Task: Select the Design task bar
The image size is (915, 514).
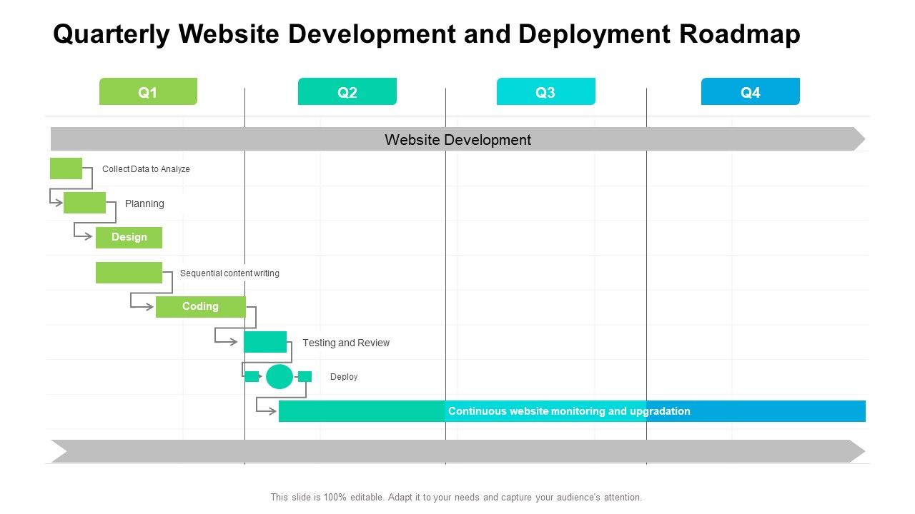Action: (x=129, y=237)
